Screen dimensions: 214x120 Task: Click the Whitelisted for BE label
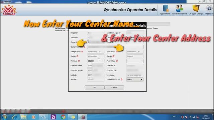[x=113, y=79]
